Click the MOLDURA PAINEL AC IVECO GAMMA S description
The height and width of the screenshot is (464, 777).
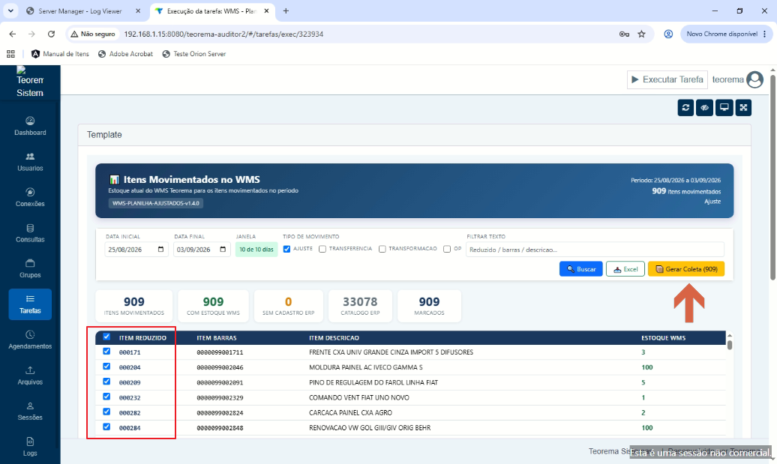(x=366, y=367)
